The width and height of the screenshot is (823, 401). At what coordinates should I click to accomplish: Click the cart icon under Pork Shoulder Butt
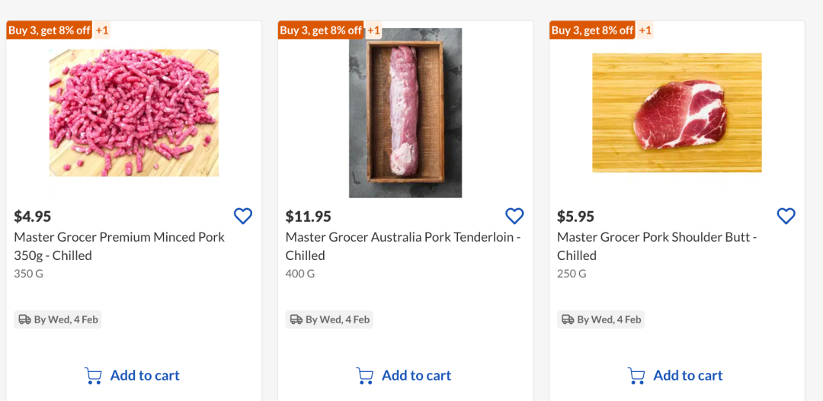pos(636,376)
